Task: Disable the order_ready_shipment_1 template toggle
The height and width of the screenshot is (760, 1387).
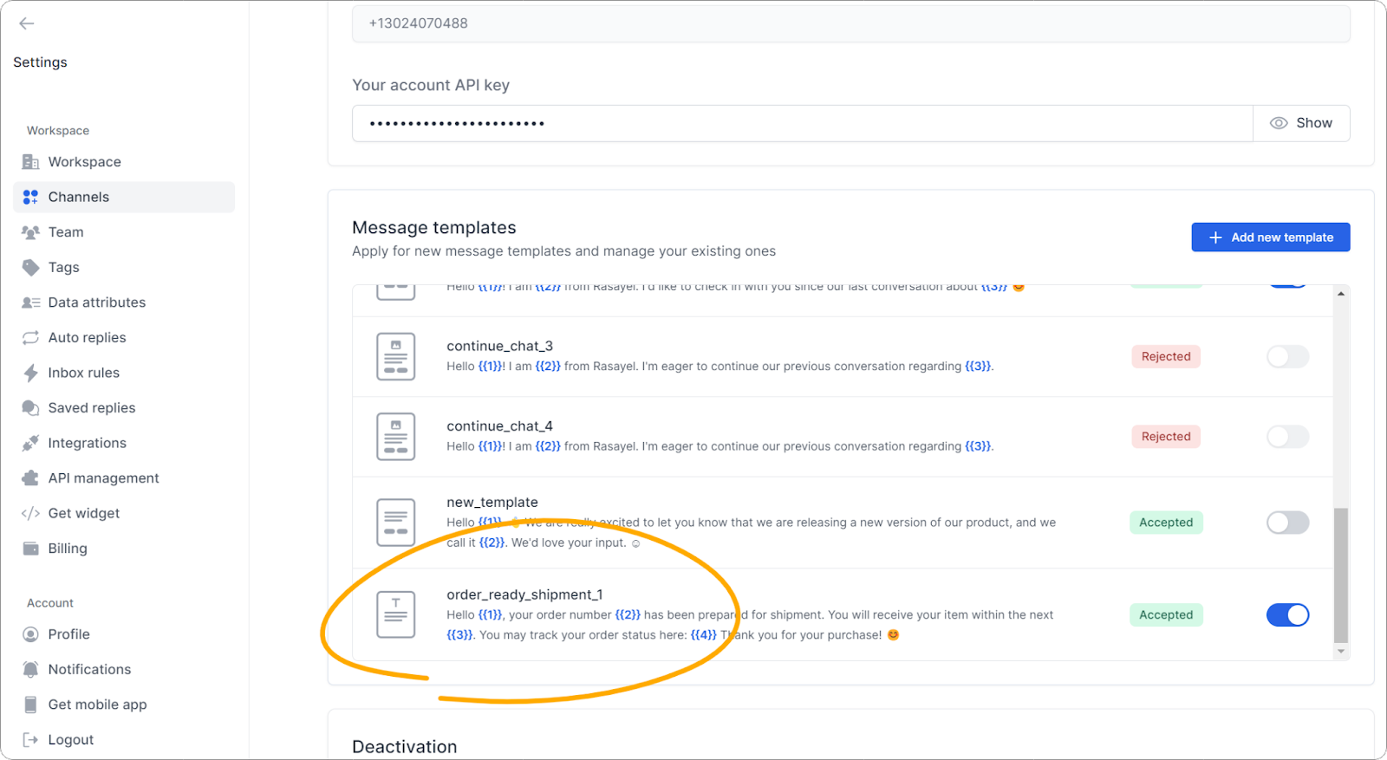Action: tap(1287, 615)
